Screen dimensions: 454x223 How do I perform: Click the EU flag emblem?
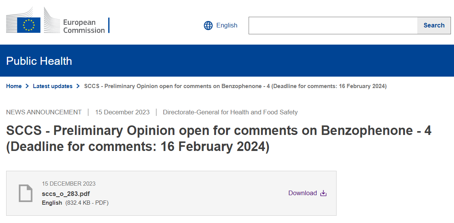click(29, 25)
